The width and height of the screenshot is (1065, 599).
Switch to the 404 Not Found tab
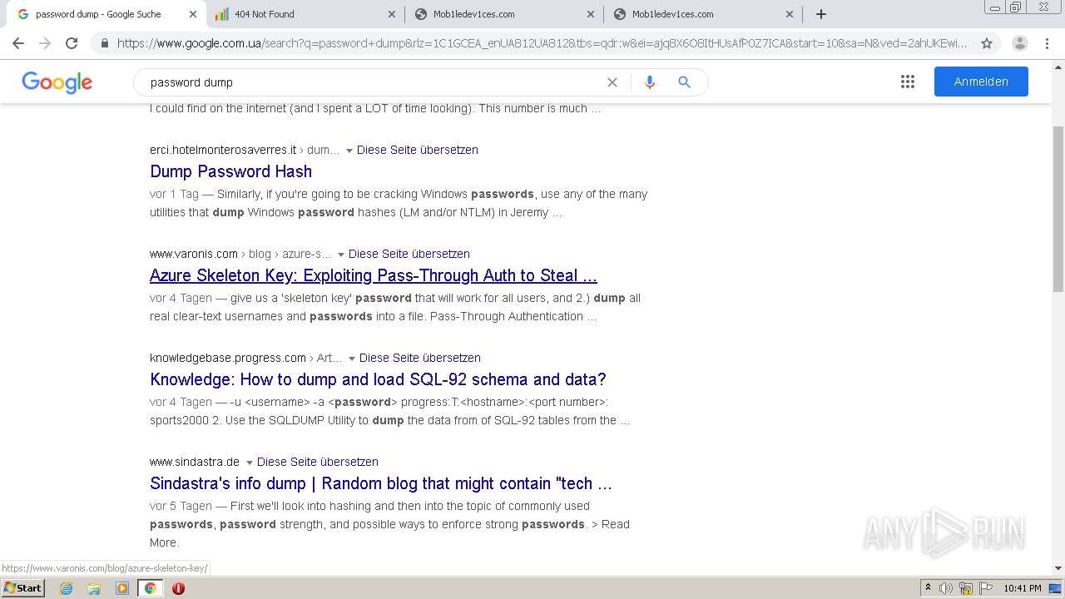click(304, 14)
